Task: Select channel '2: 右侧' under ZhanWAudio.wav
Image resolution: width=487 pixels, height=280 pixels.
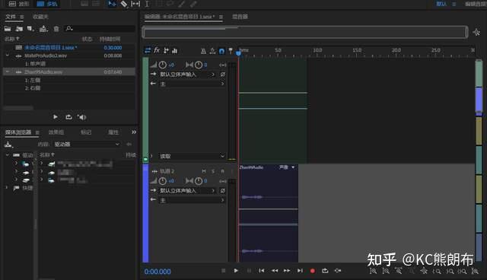Action: pos(33,88)
